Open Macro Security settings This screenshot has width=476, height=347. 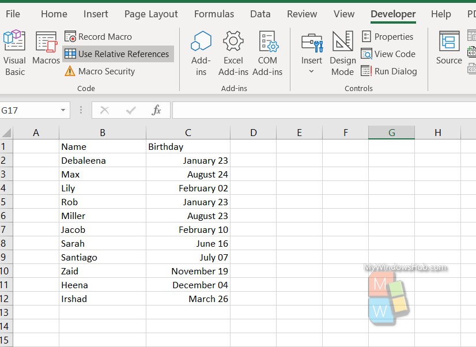click(106, 71)
